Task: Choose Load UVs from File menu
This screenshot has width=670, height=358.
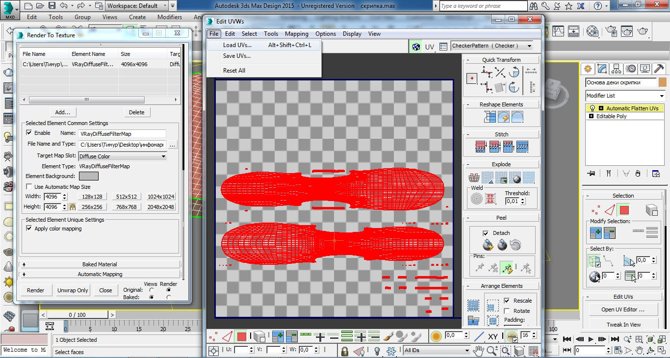Action: (237, 45)
